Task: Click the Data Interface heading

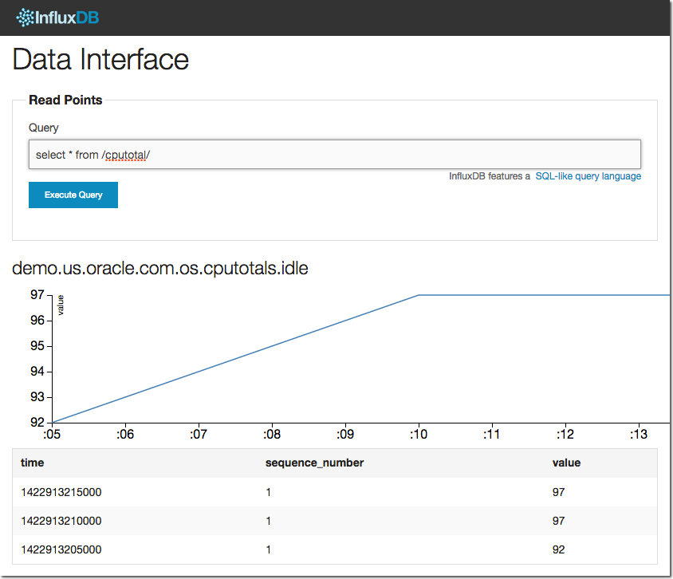Action: click(x=100, y=60)
